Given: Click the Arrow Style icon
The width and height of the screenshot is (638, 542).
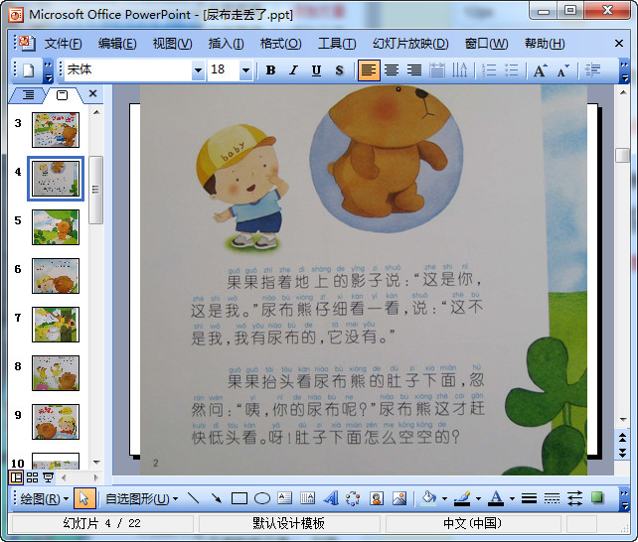Looking at the screenshot, I should pyautogui.click(x=575, y=498).
